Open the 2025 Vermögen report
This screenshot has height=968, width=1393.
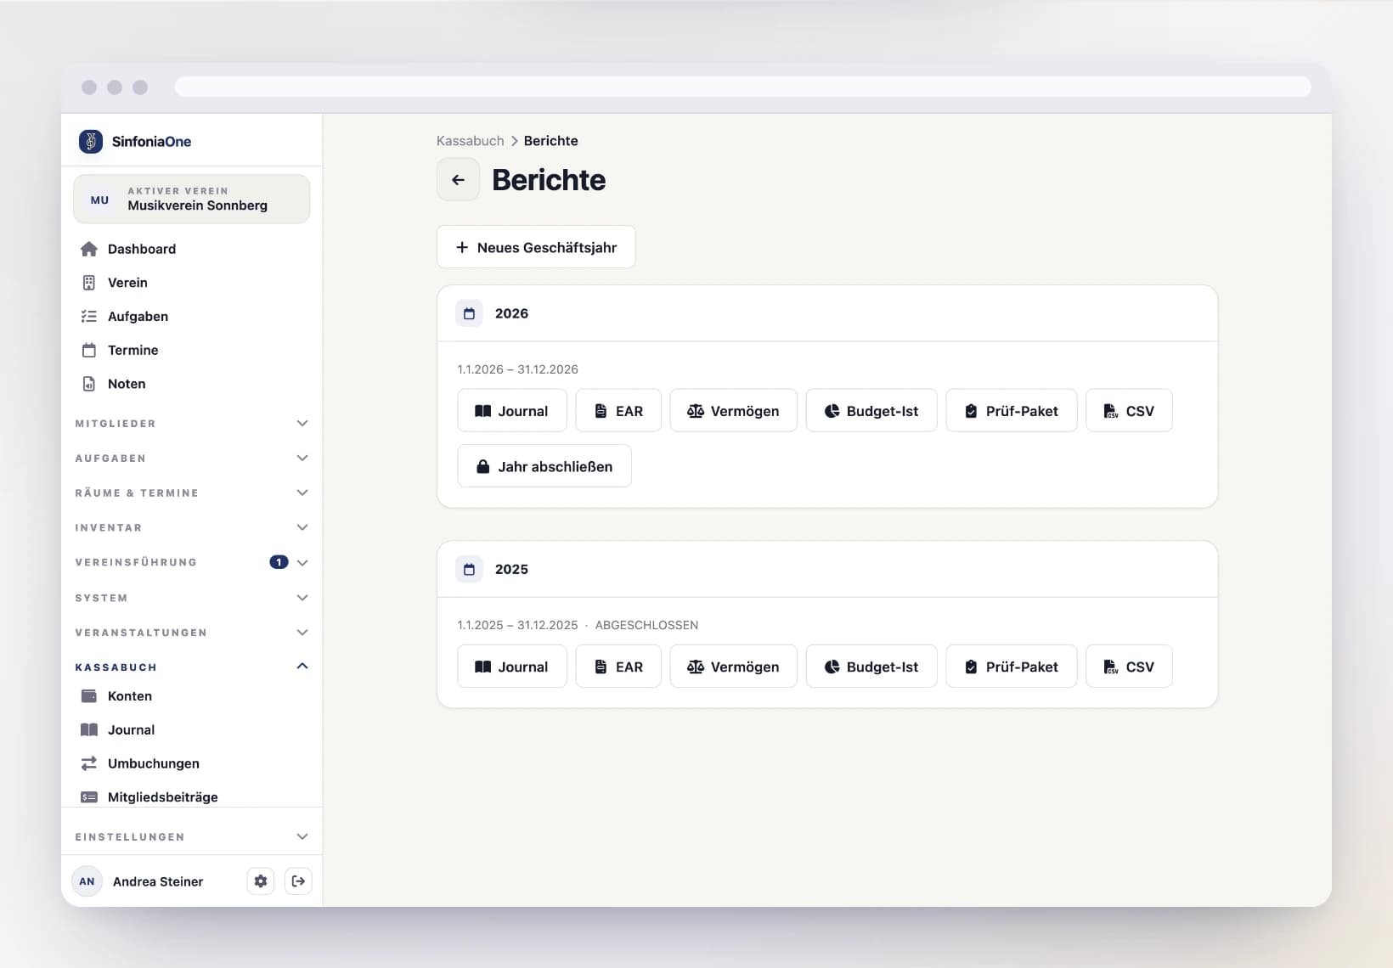click(x=733, y=667)
